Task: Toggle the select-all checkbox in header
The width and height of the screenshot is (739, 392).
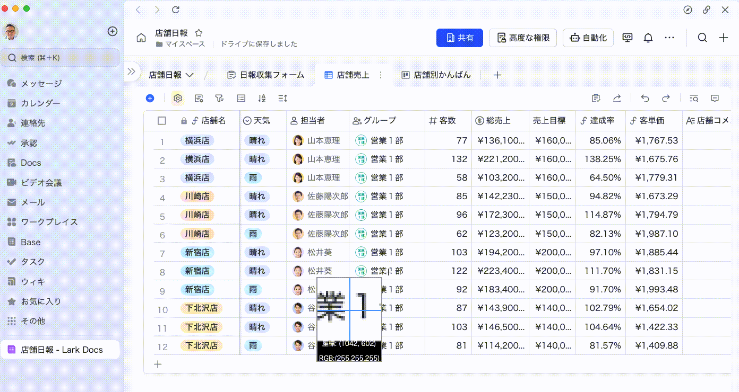Action: coord(162,121)
